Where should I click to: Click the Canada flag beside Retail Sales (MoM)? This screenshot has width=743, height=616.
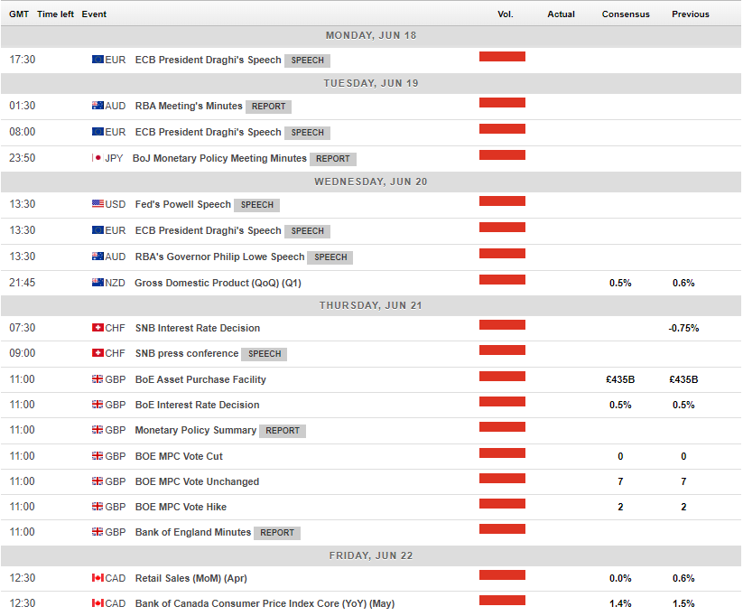pos(98,577)
